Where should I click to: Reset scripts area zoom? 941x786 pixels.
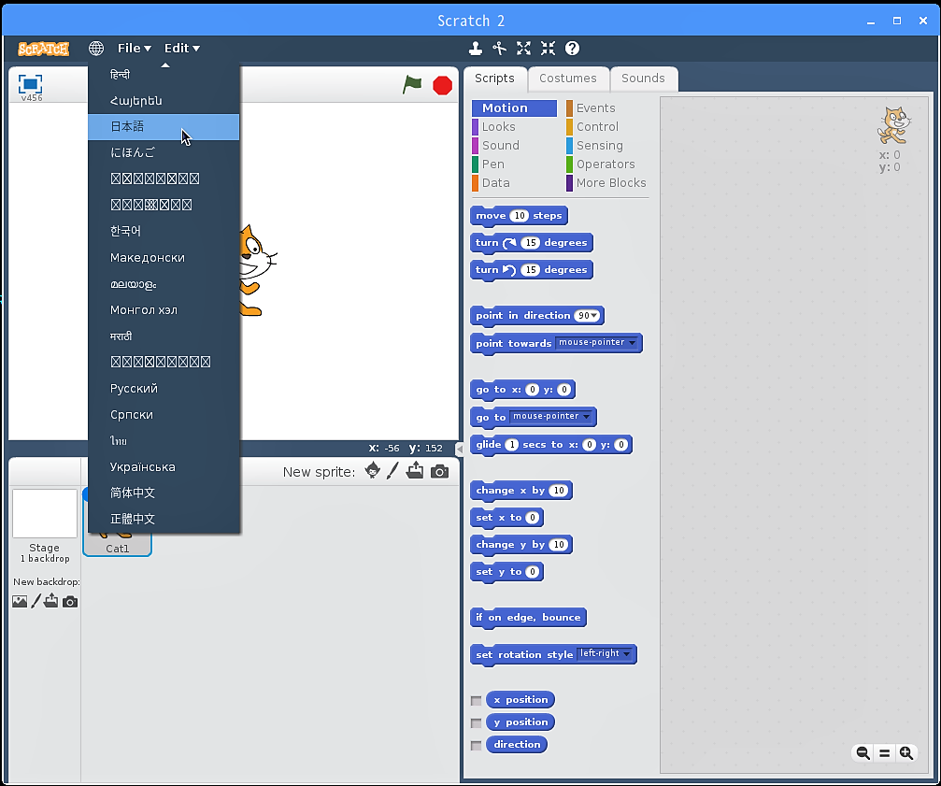pyautogui.click(x=885, y=753)
